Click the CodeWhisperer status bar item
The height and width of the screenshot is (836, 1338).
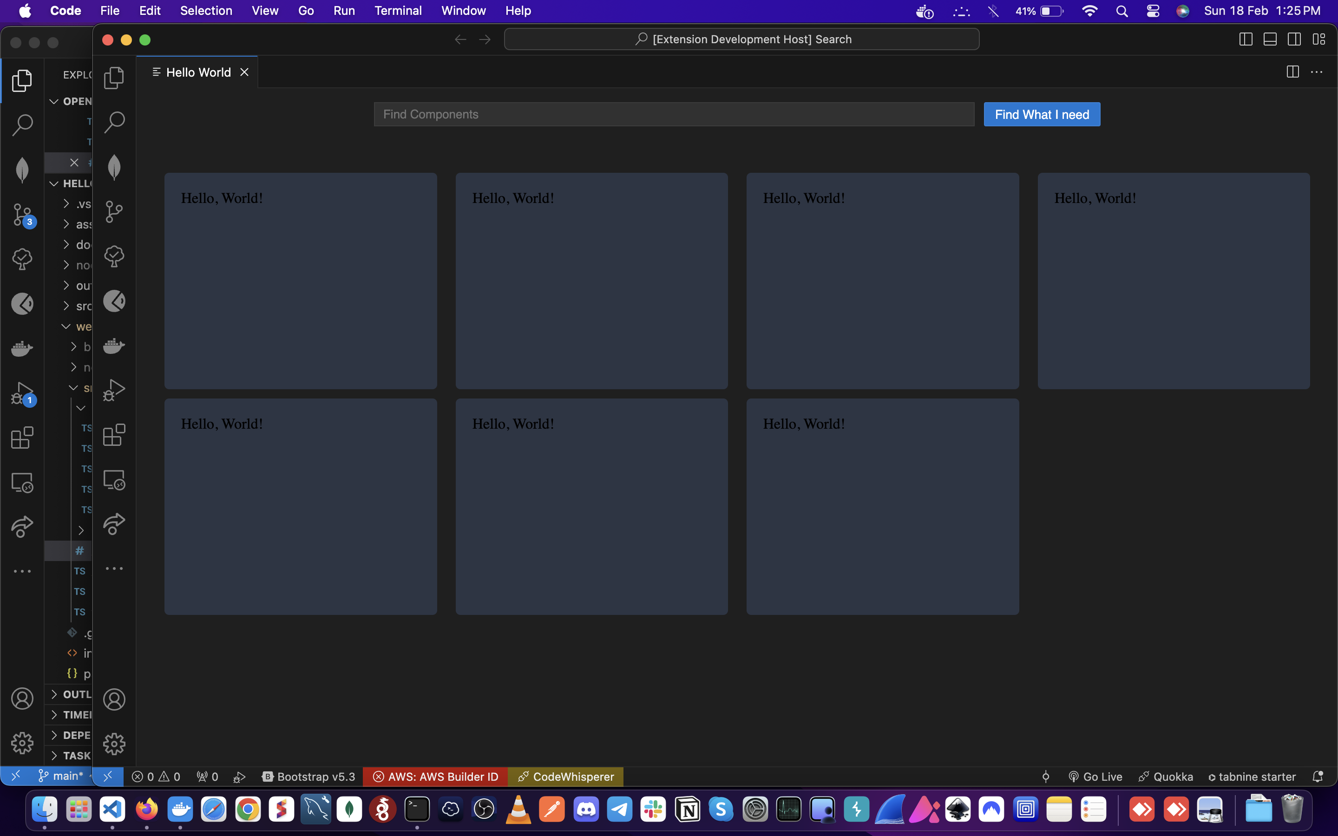click(564, 776)
